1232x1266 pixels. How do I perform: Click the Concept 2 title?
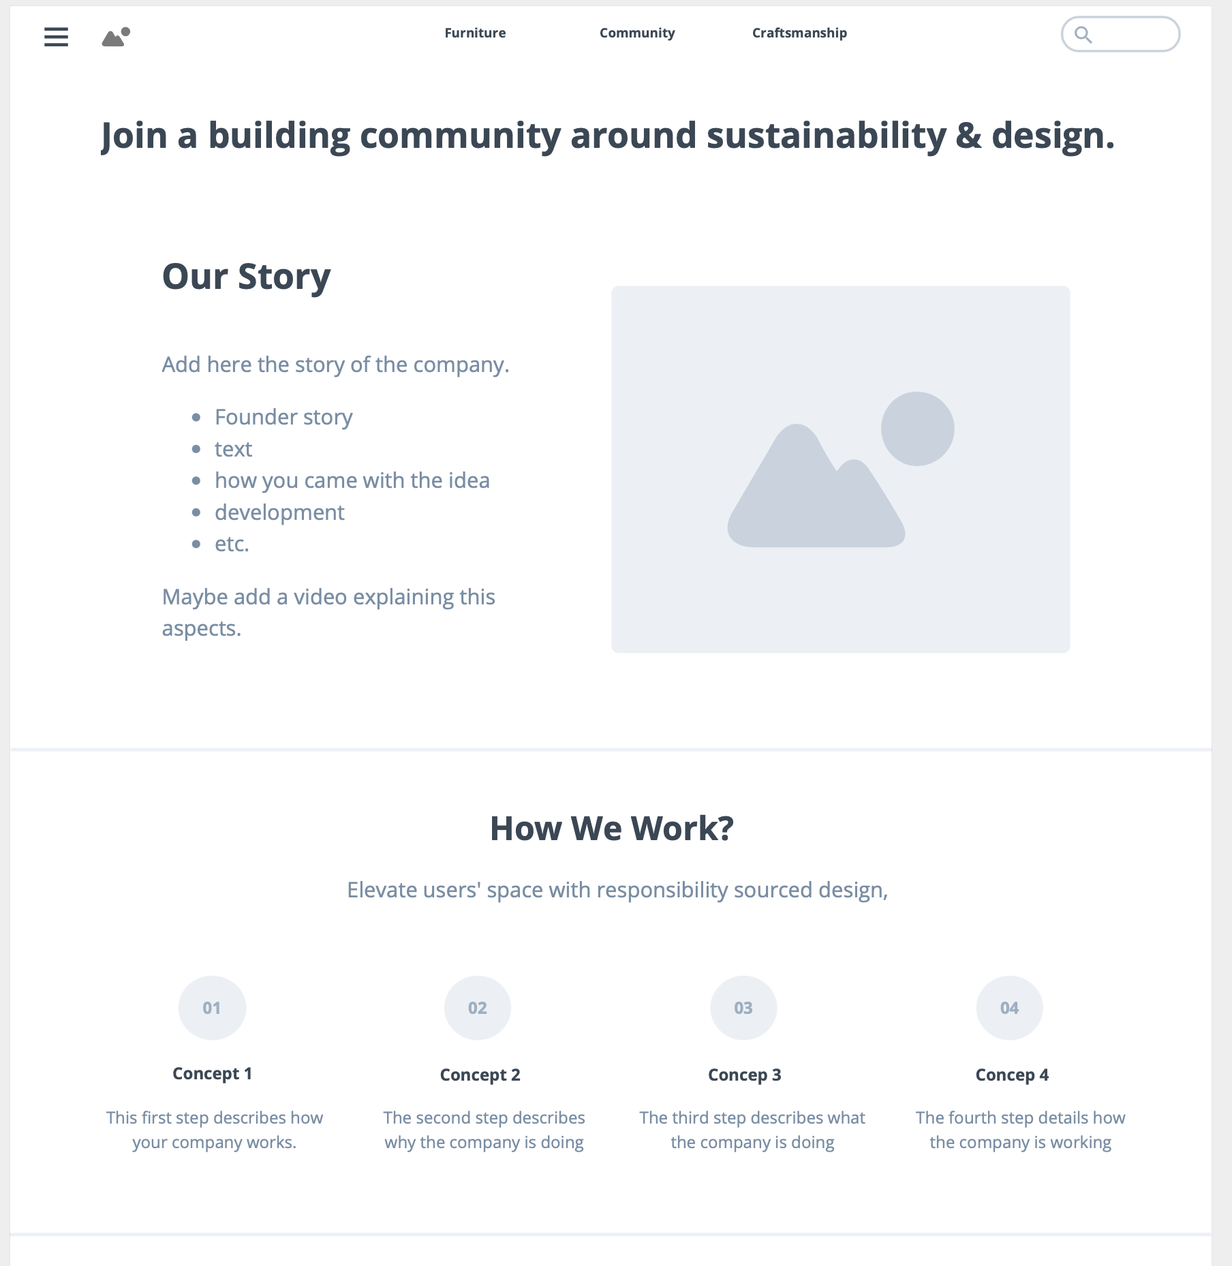tap(480, 1075)
